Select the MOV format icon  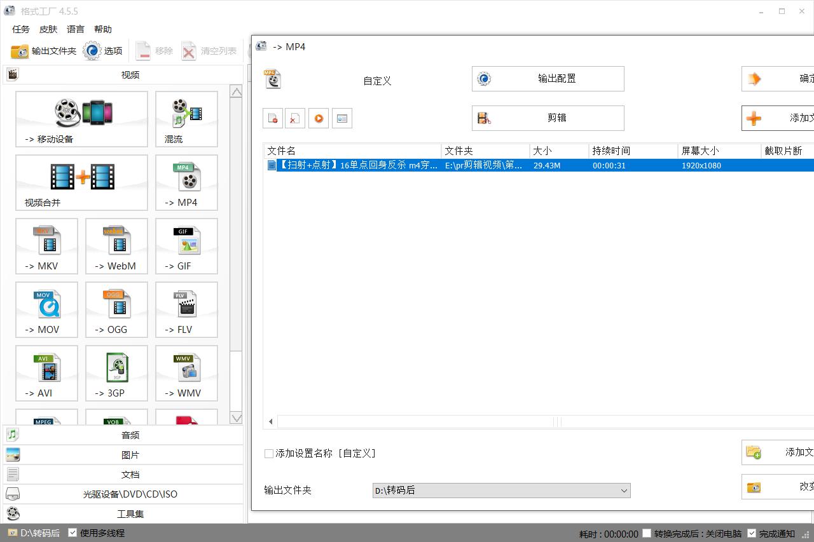pyautogui.click(x=46, y=309)
